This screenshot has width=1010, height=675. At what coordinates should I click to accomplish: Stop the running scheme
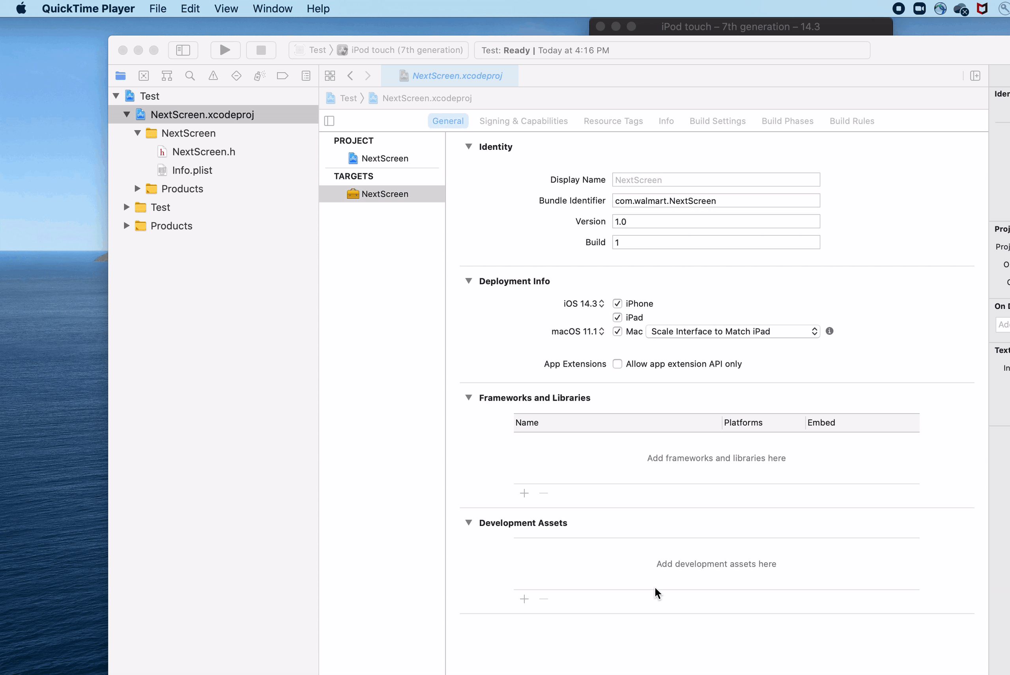[x=261, y=50]
